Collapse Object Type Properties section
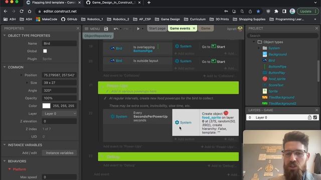Image resolution: width=321 pixels, height=180 pixels. coord(5,35)
